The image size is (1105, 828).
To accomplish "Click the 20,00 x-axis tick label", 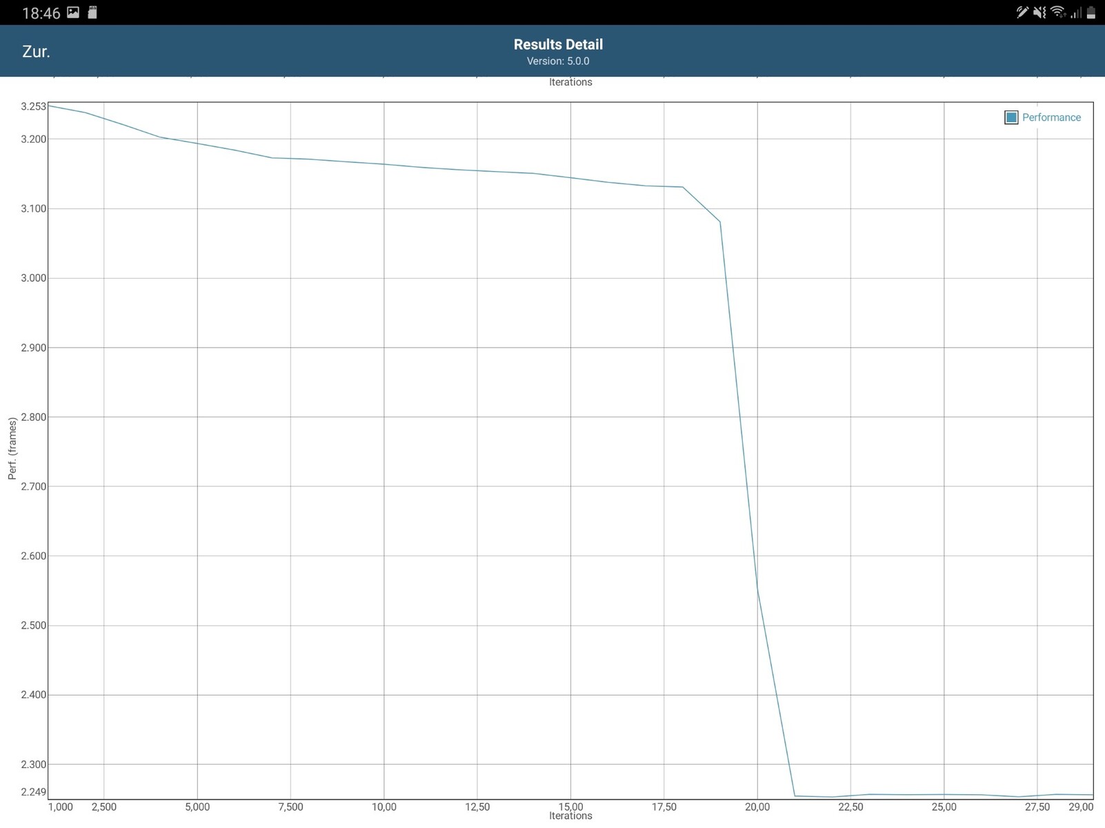I will tap(757, 807).
